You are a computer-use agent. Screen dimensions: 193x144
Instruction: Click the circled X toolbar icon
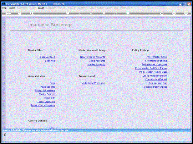tap(186, 13)
